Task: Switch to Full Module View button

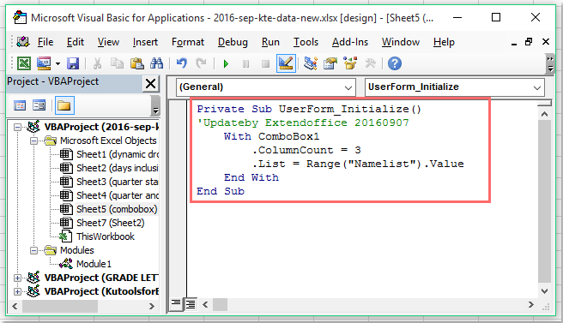Action: click(191, 304)
